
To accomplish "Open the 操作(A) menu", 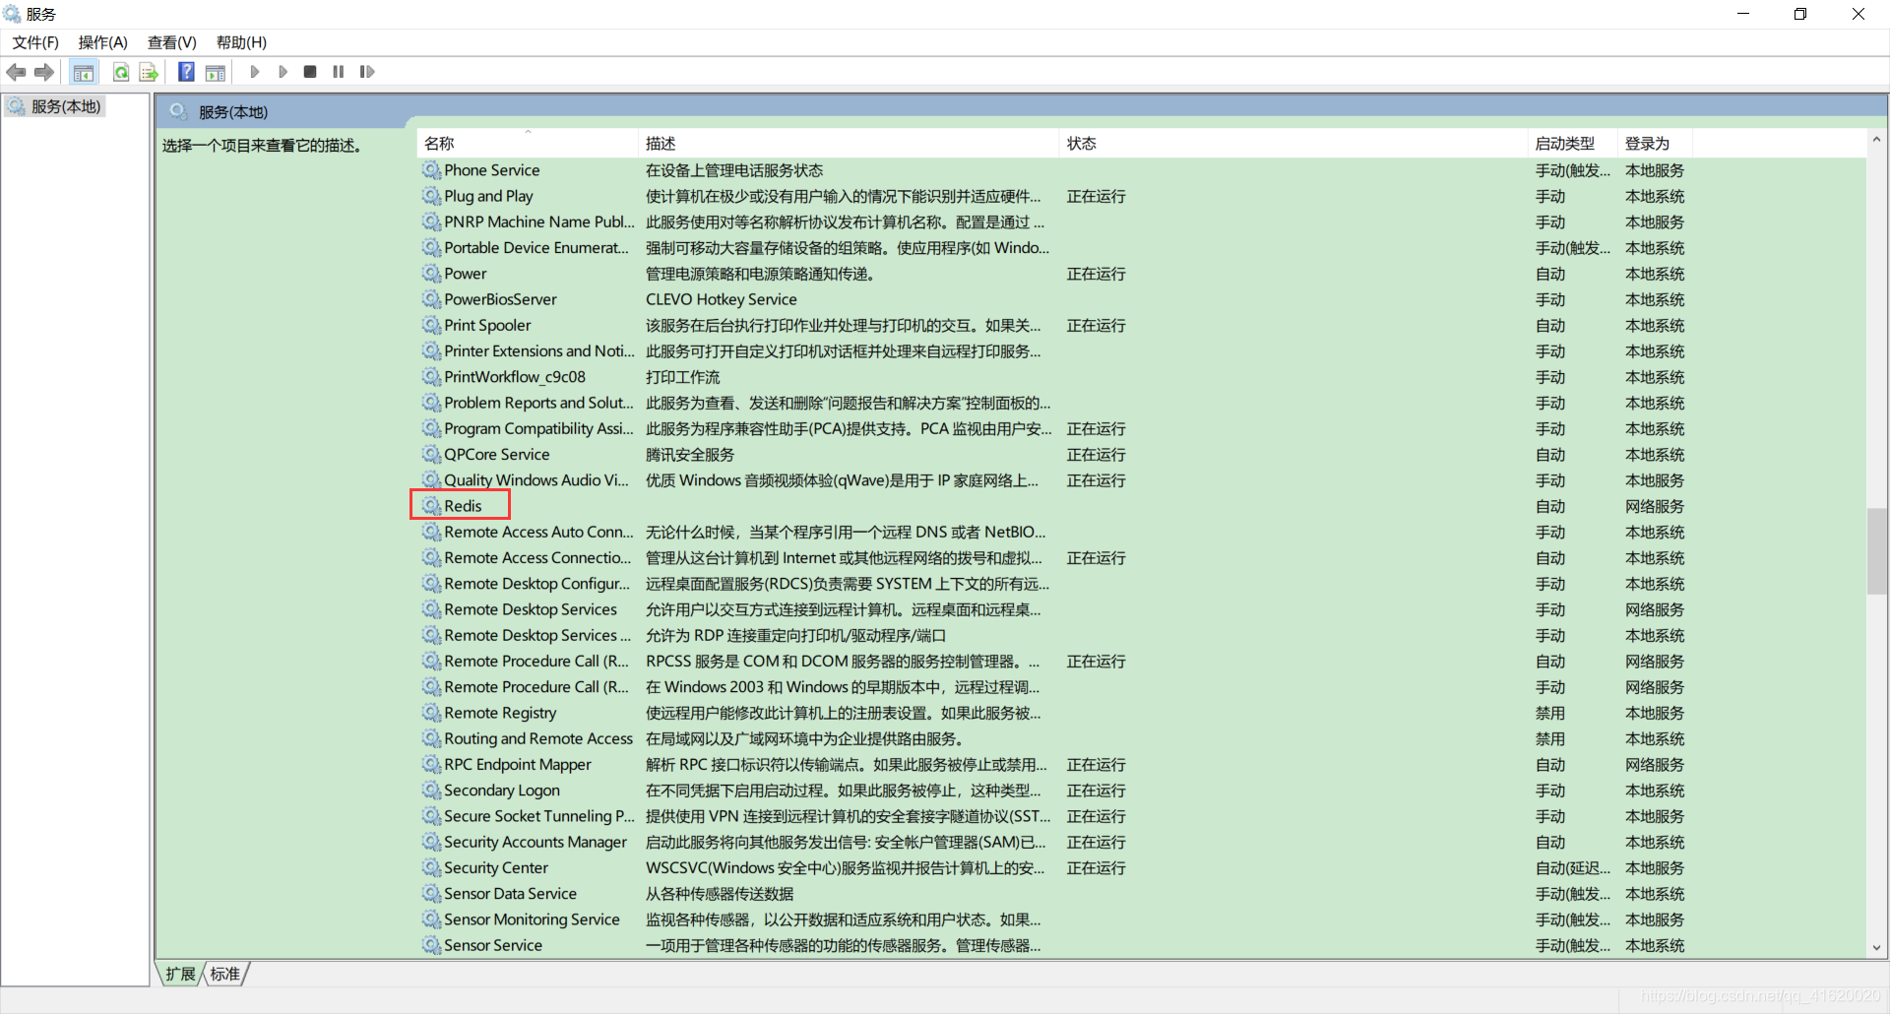I will (x=103, y=42).
